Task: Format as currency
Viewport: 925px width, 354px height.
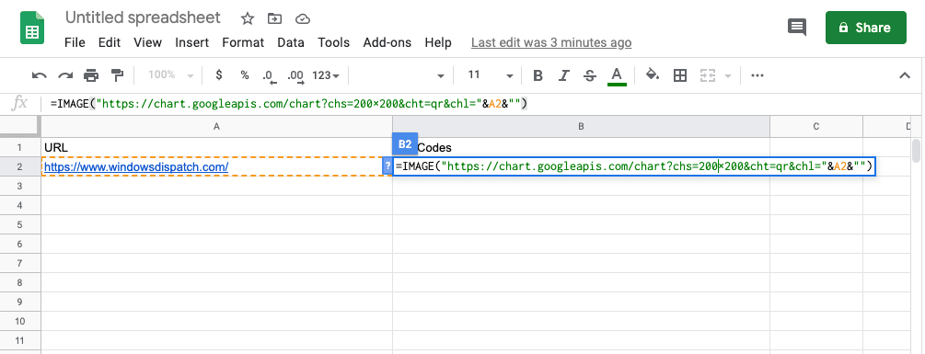Action: [x=219, y=75]
